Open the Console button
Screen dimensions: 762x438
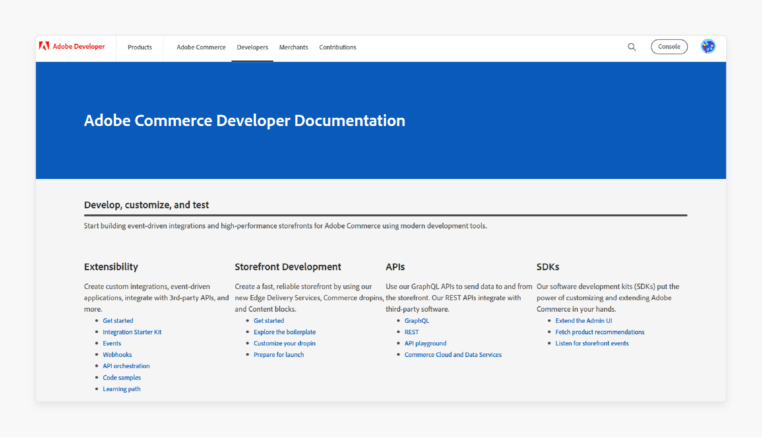tap(669, 47)
